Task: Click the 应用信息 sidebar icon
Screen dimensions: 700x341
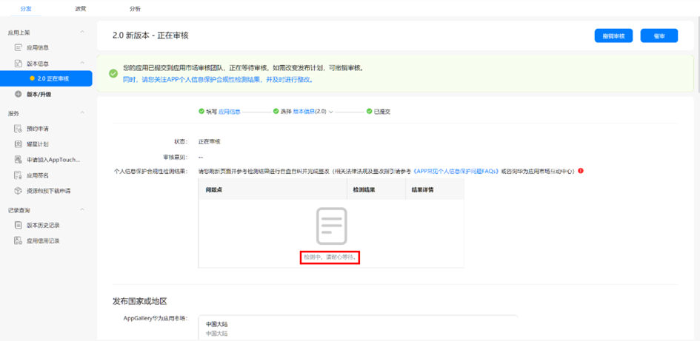Action: tap(19, 48)
